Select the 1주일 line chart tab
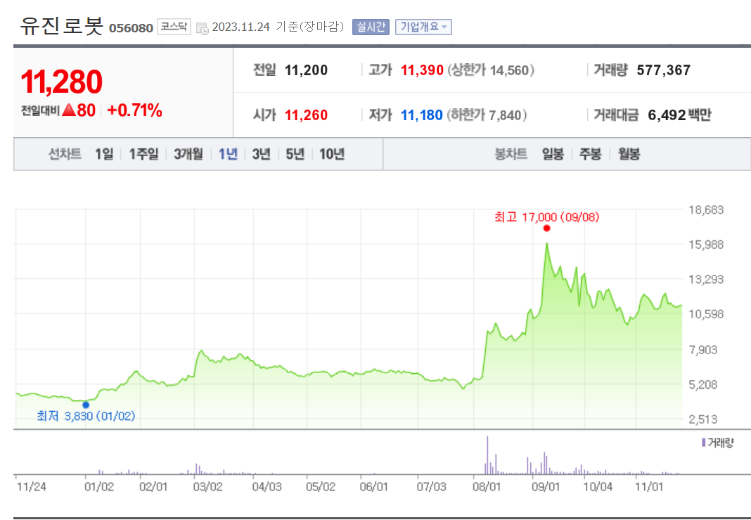751x520 pixels. [x=143, y=154]
